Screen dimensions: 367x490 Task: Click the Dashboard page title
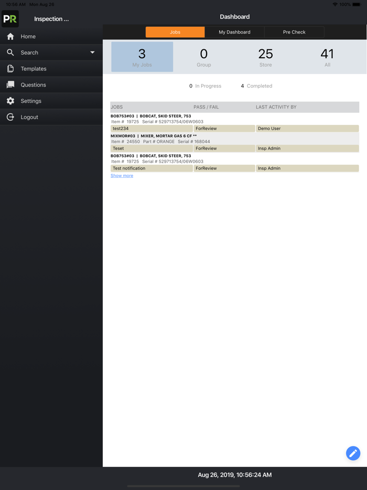[234, 17]
